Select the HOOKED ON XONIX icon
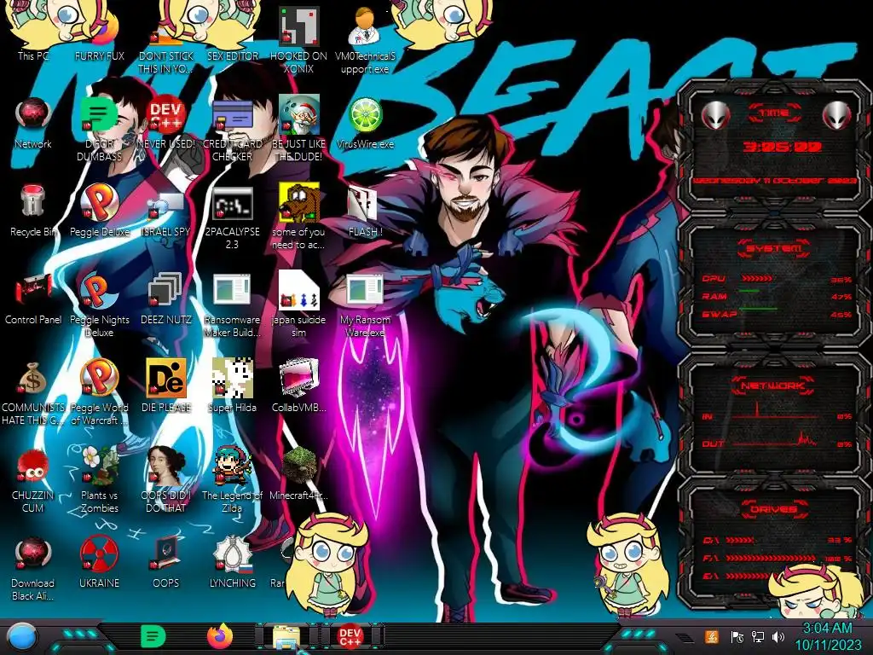 point(298,39)
